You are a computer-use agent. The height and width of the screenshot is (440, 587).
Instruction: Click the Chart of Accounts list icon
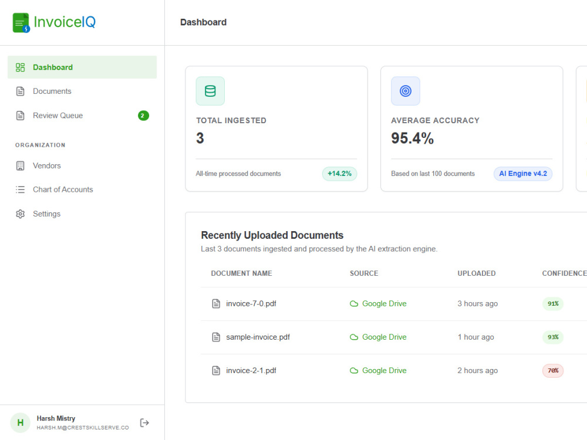(x=20, y=189)
